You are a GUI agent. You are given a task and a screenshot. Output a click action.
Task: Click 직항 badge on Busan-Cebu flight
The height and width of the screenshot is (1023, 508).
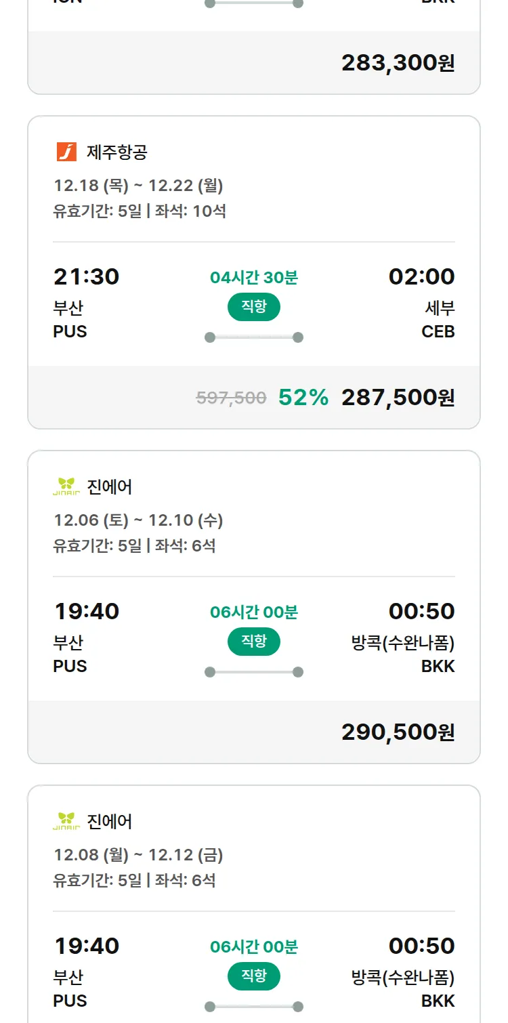pyautogui.click(x=254, y=307)
